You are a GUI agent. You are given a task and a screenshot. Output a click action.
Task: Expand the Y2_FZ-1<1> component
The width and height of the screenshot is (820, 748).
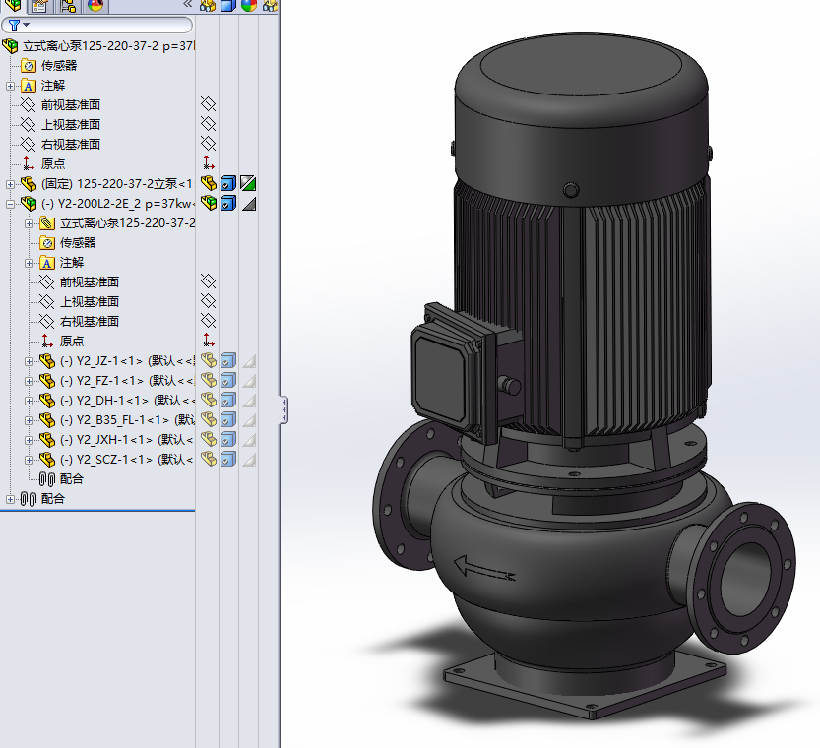[29, 381]
